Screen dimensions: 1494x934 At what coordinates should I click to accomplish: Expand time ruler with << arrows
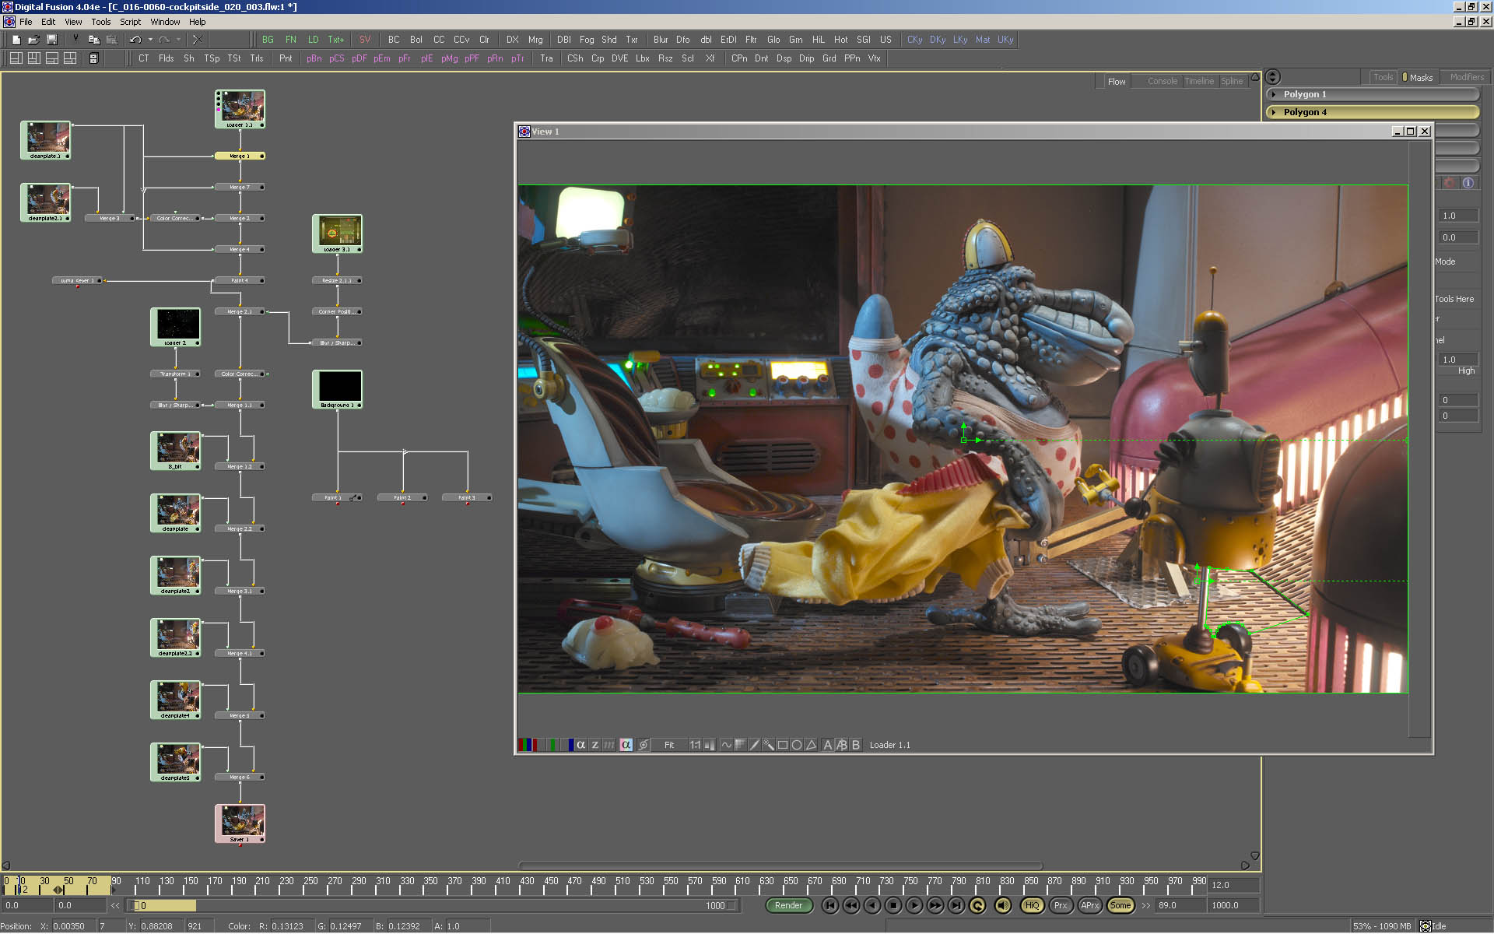115,905
